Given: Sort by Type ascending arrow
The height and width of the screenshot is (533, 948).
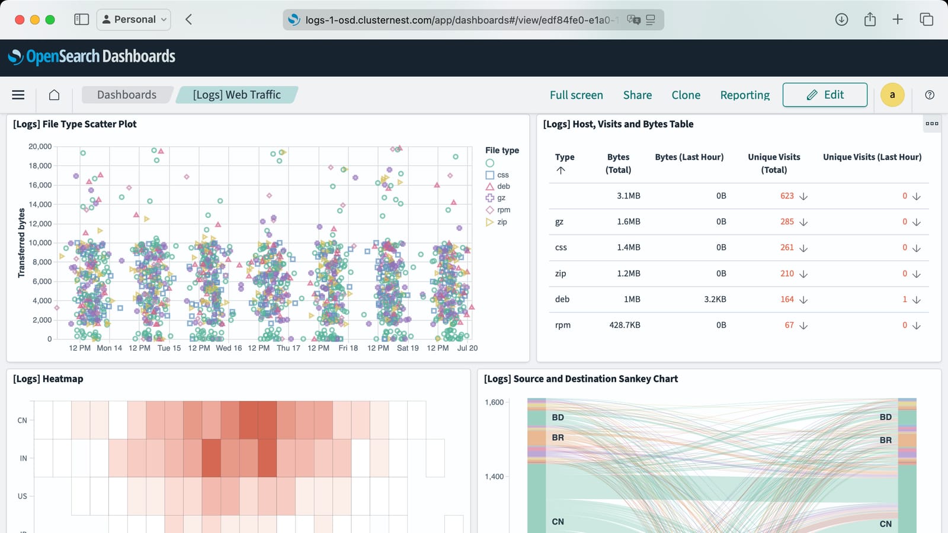Looking at the screenshot, I should click(x=561, y=171).
